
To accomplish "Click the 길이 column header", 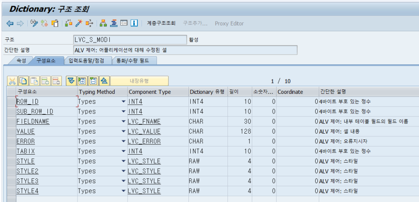I will tap(239, 92).
